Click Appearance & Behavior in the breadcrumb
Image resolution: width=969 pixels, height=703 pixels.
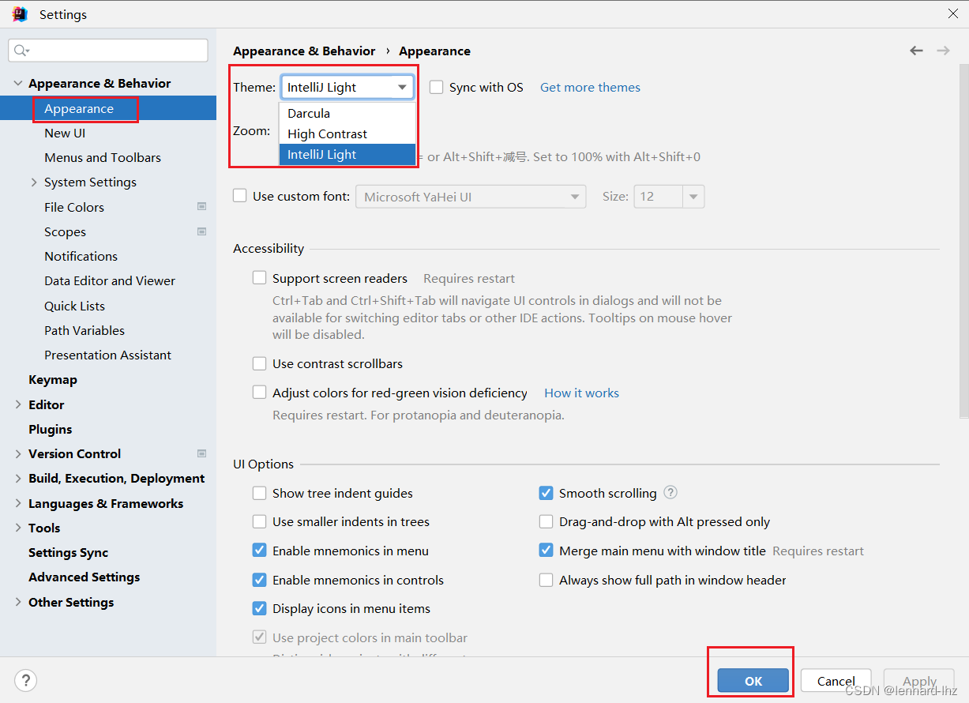tap(304, 51)
